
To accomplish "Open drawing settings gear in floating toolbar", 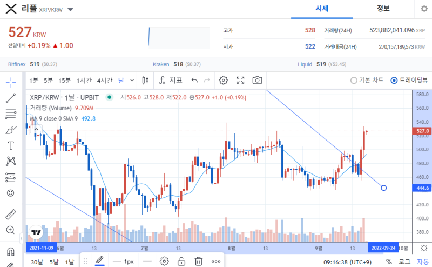I will pyautogui.click(x=164, y=261).
